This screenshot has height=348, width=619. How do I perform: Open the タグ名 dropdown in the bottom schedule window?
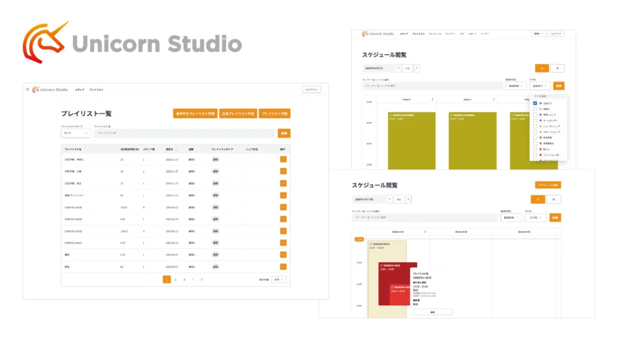(x=536, y=217)
